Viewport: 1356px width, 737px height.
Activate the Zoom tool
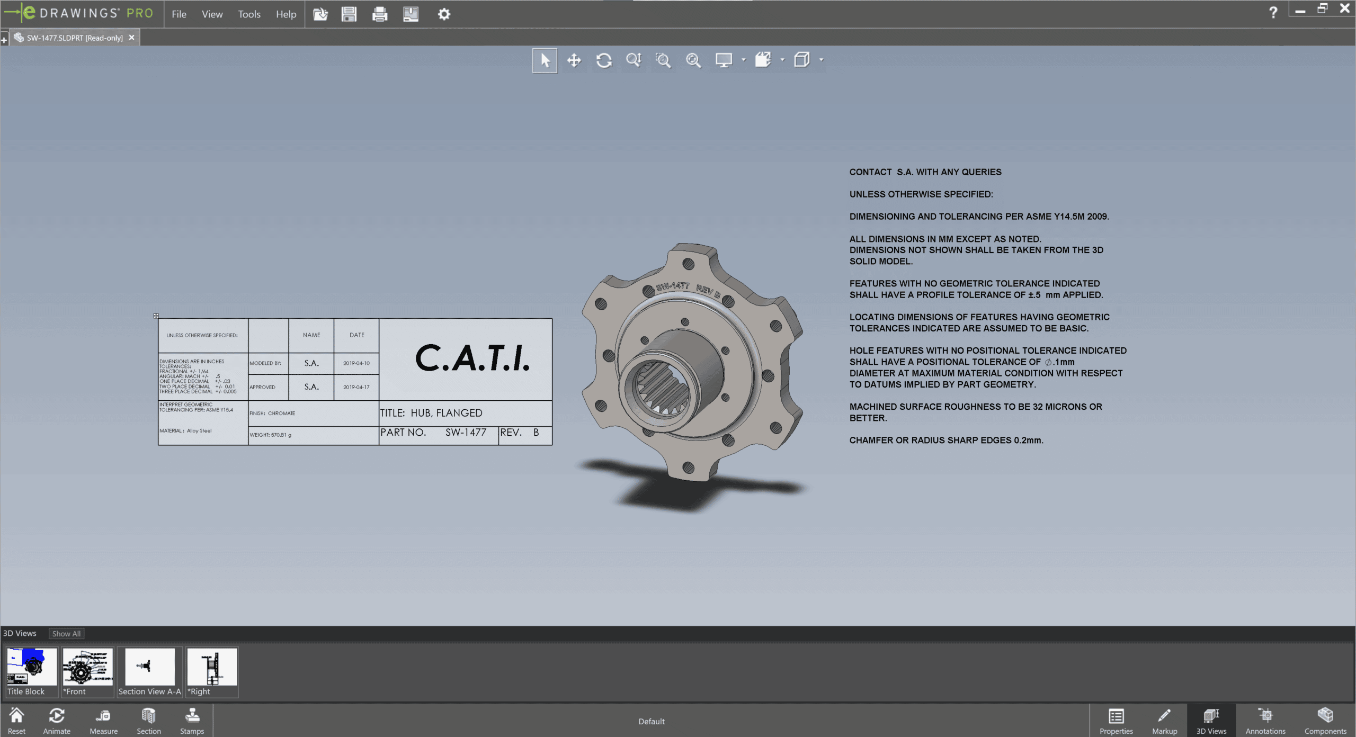point(634,60)
